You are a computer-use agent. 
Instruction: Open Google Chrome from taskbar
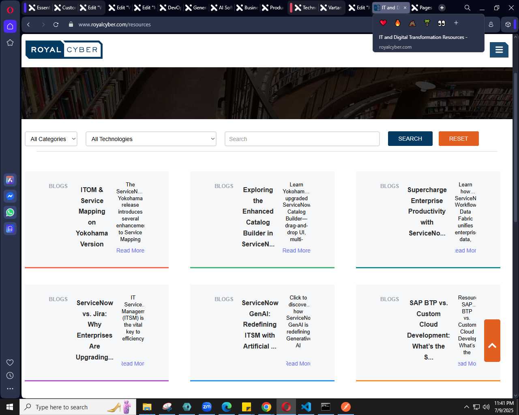pos(266,407)
